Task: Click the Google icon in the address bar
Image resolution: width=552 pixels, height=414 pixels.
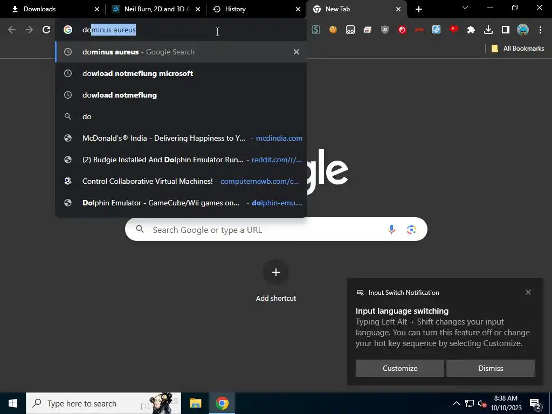Action: click(x=68, y=30)
